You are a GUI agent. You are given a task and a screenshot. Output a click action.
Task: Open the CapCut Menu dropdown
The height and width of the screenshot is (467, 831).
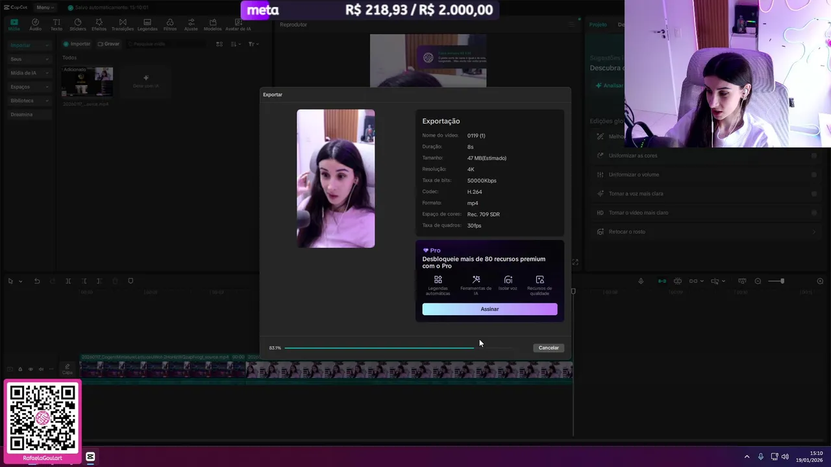click(x=44, y=7)
